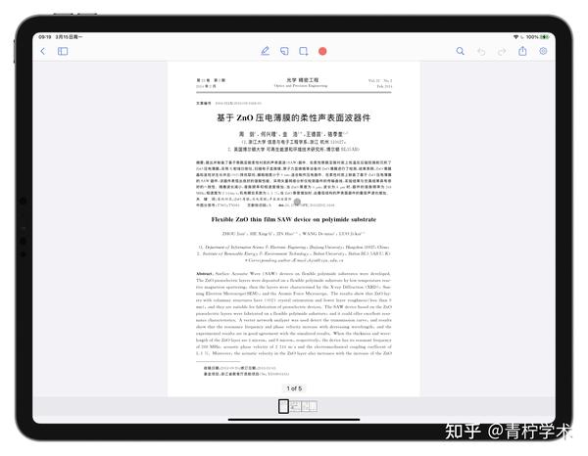Click the "1 of 5" page indicator
The width and height of the screenshot is (588, 456).
click(x=294, y=388)
